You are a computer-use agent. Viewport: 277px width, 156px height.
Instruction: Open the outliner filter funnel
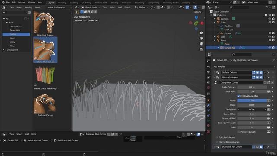(267, 7)
